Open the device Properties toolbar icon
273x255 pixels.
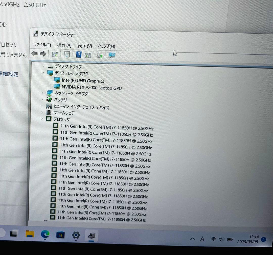coord(67,54)
